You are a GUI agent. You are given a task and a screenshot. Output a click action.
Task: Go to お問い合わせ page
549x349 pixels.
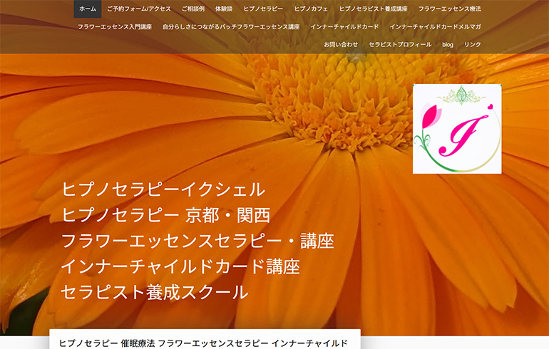coord(341,44)
